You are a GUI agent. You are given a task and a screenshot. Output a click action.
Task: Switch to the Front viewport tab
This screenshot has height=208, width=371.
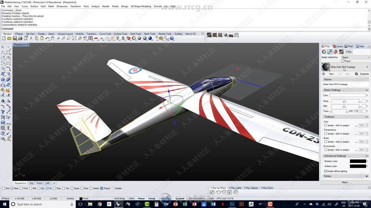pos(39,183)
